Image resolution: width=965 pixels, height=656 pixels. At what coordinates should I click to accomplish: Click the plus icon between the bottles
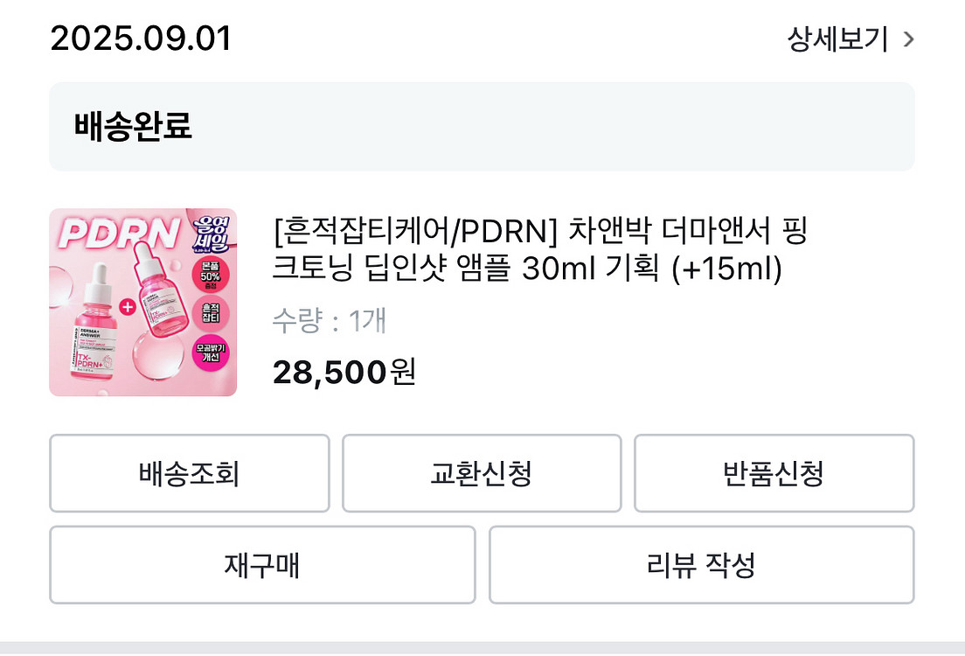click(x=128, y=307)
